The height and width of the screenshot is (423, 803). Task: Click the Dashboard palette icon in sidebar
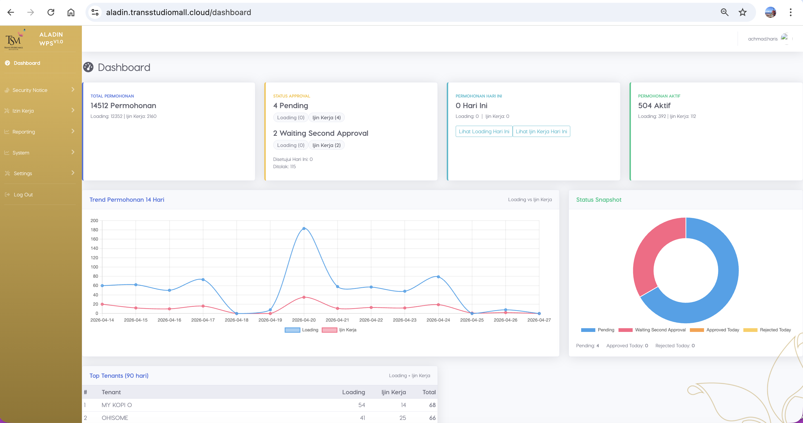(8, 63)
